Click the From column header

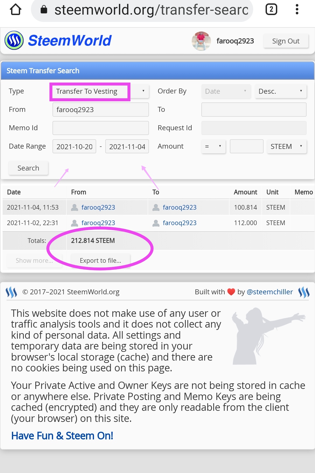tap(78, 192)
